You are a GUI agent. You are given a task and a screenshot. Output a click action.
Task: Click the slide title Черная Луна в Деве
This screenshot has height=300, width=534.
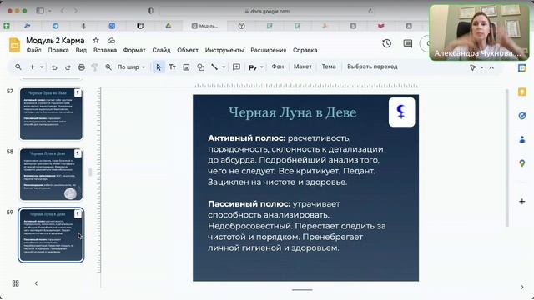293,112
